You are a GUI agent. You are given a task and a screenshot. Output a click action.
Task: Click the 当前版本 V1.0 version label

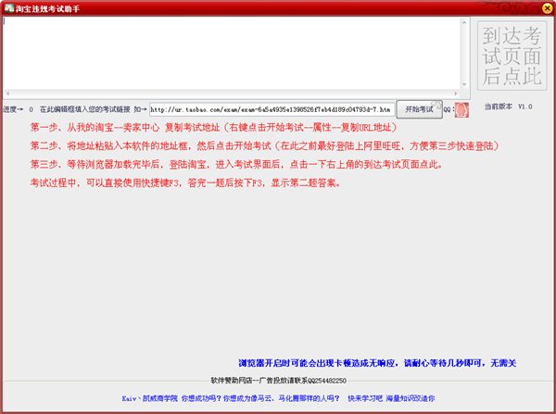[508, 107]
